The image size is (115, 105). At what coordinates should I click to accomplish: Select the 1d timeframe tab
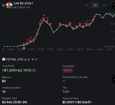[95, 5]
